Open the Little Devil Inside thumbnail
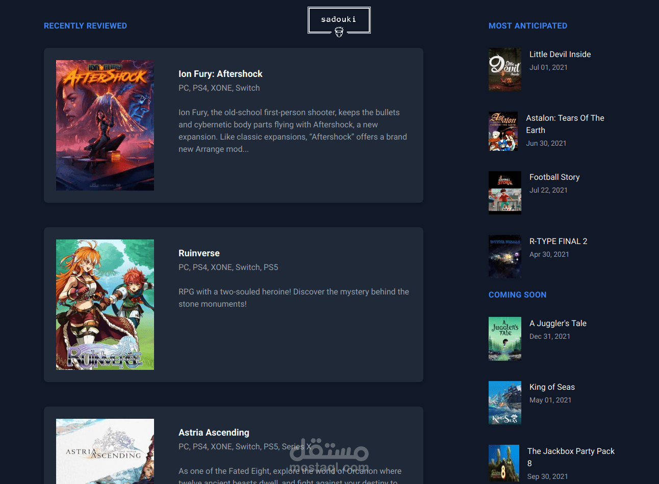The width and height of the screenshot is (659, 484). point(505,69)
